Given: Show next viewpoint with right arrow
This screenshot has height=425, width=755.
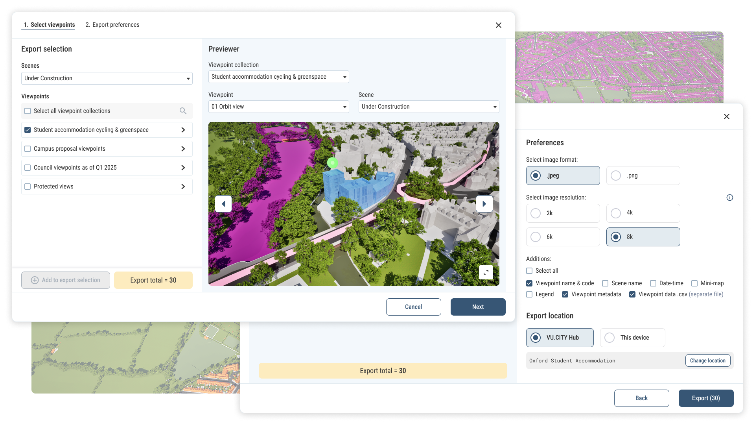Looking at the screenshot, I should tap(484, 204).
